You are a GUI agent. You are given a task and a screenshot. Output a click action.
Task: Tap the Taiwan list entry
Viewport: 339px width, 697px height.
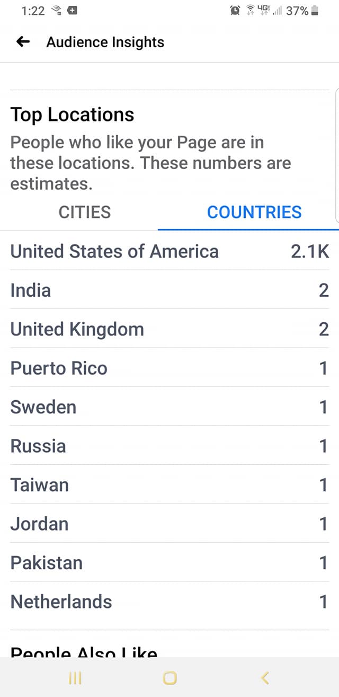click(x=169, y=485)
